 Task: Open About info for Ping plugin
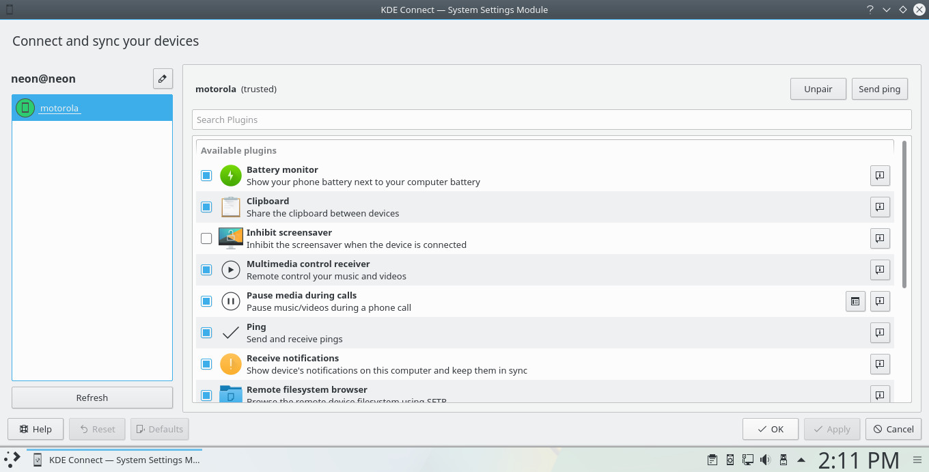(880, 333)
